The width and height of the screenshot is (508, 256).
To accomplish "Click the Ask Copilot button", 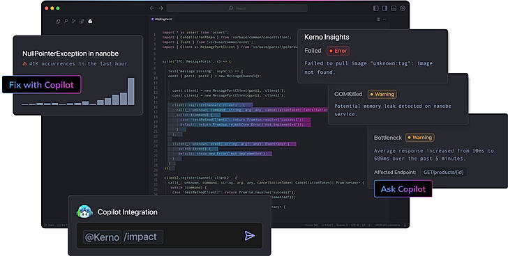I will [x=403, y=189].
